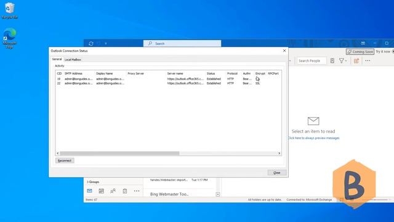
Task: Toggle the Try it now switch
Action: (x=393, y=52)
